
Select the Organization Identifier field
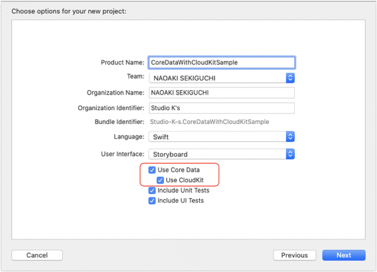pos(222,108)
